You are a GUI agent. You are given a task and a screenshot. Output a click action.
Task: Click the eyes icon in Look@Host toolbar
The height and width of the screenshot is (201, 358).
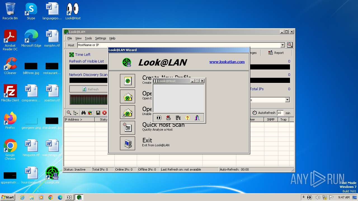click(159, 118)
